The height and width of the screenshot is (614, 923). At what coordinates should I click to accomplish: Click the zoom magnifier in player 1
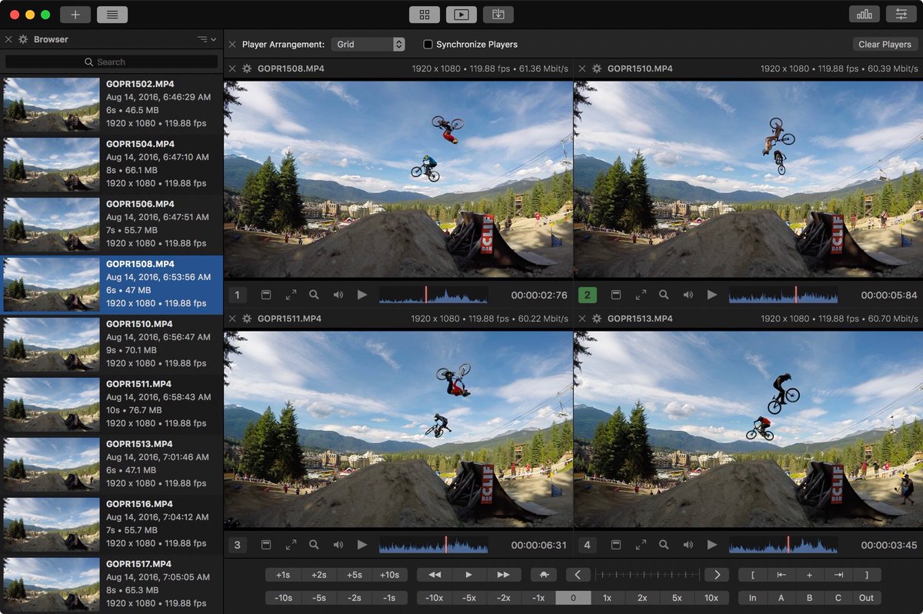[x=314, y=295]
